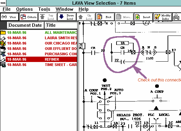Jump to First item button
Image resolution: width=181 pixels, height=131 pixels.
(105, 17)
